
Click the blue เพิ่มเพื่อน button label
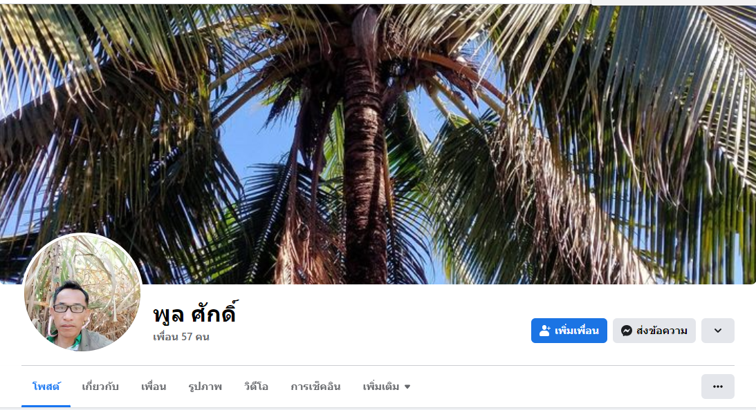tap(576, 331)
